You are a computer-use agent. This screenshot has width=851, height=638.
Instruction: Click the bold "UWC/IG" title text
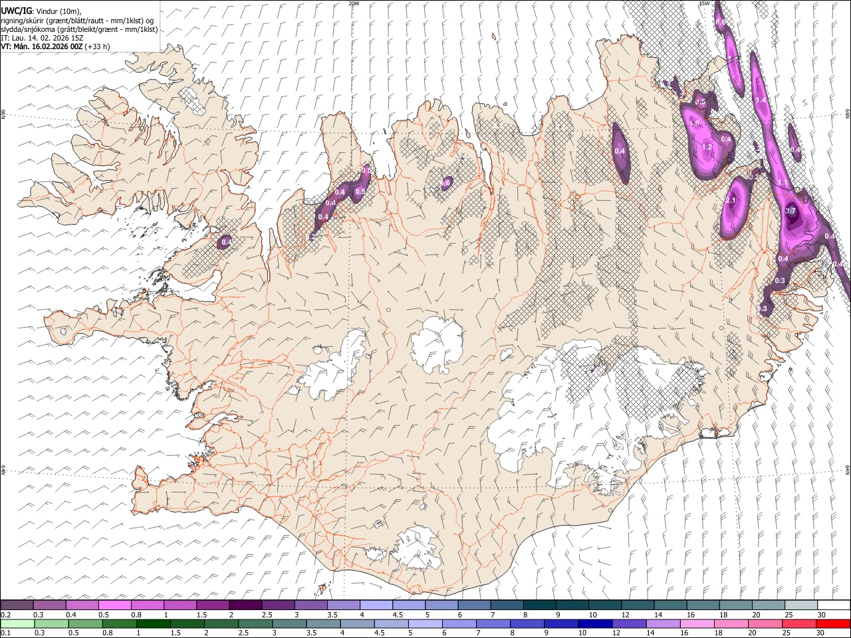16,11
